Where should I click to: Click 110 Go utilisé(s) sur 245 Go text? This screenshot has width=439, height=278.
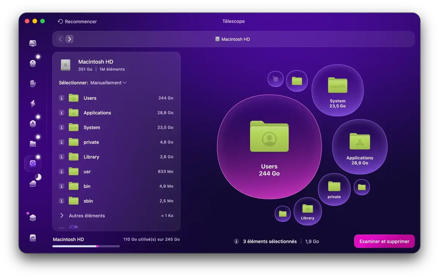tap(152, 239)
